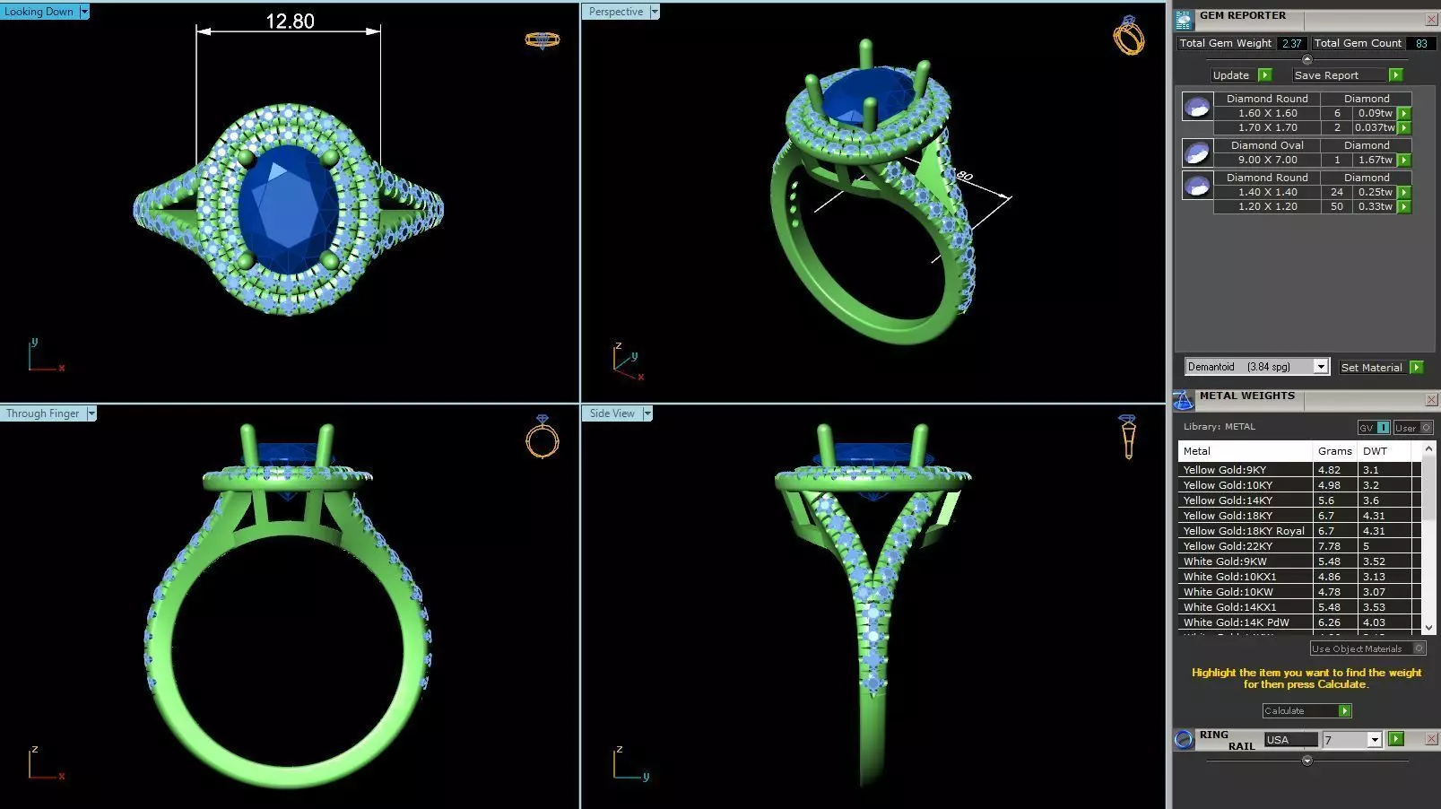
Task: Select the Yellow Gold:14KY row
Action: pyautogui.click(x=1299, y=500)
